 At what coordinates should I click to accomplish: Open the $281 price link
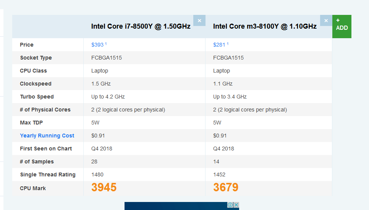coord(219,45)
